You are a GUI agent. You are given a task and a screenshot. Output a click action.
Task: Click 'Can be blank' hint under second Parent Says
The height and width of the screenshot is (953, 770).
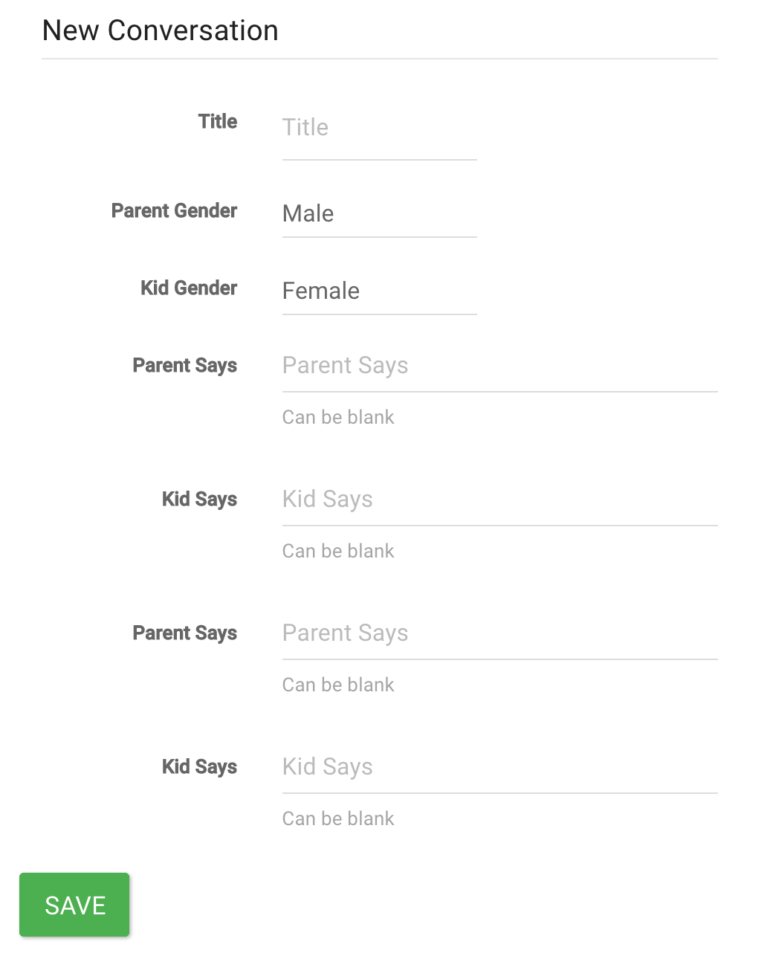click(x=338, y=685)
